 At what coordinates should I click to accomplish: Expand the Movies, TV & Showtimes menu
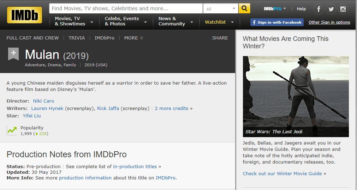[74, 22]
